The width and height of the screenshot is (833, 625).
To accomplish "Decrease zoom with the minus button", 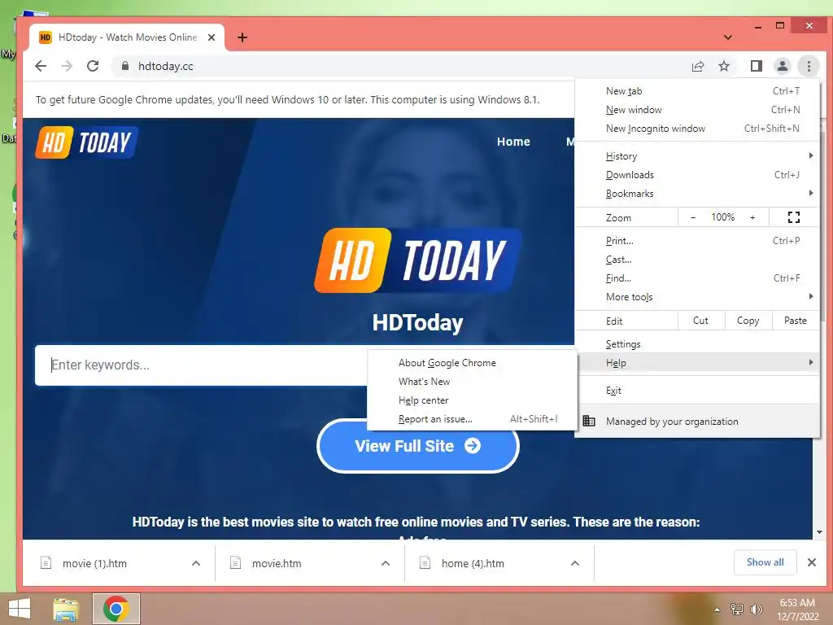I will coord(693,216).
